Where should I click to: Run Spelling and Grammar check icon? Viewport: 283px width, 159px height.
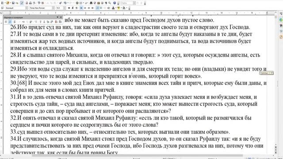point(39,3)
